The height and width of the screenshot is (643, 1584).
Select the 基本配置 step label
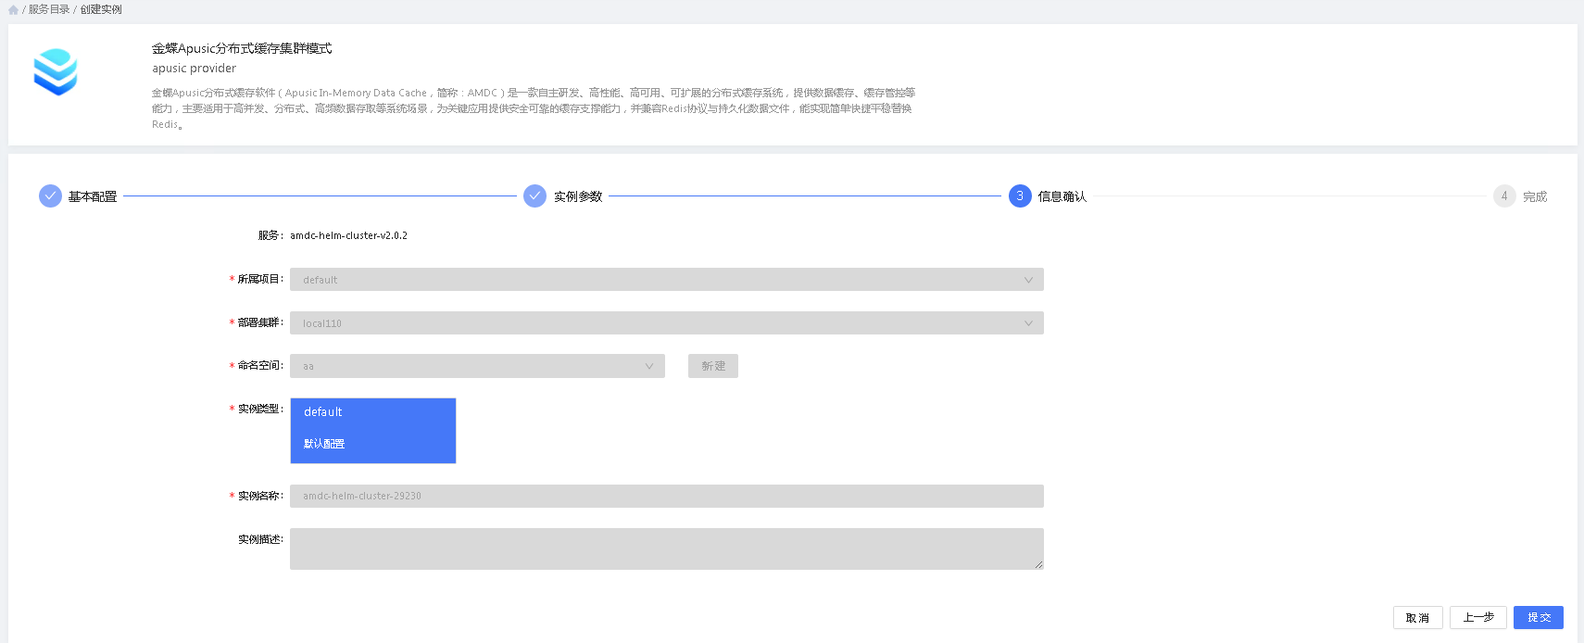click(93, 196)
